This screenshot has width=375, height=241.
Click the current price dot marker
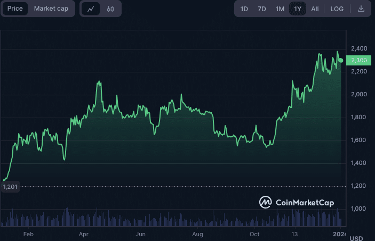341,60
